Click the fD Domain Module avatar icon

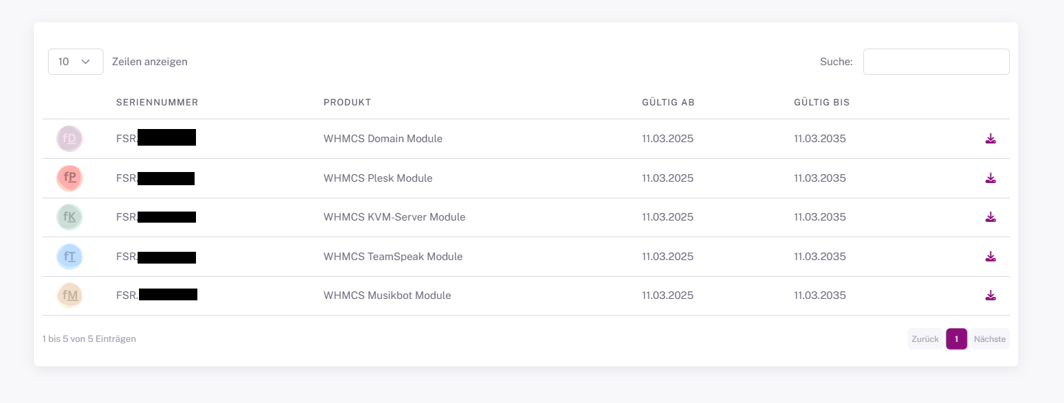tap(69, 139)
